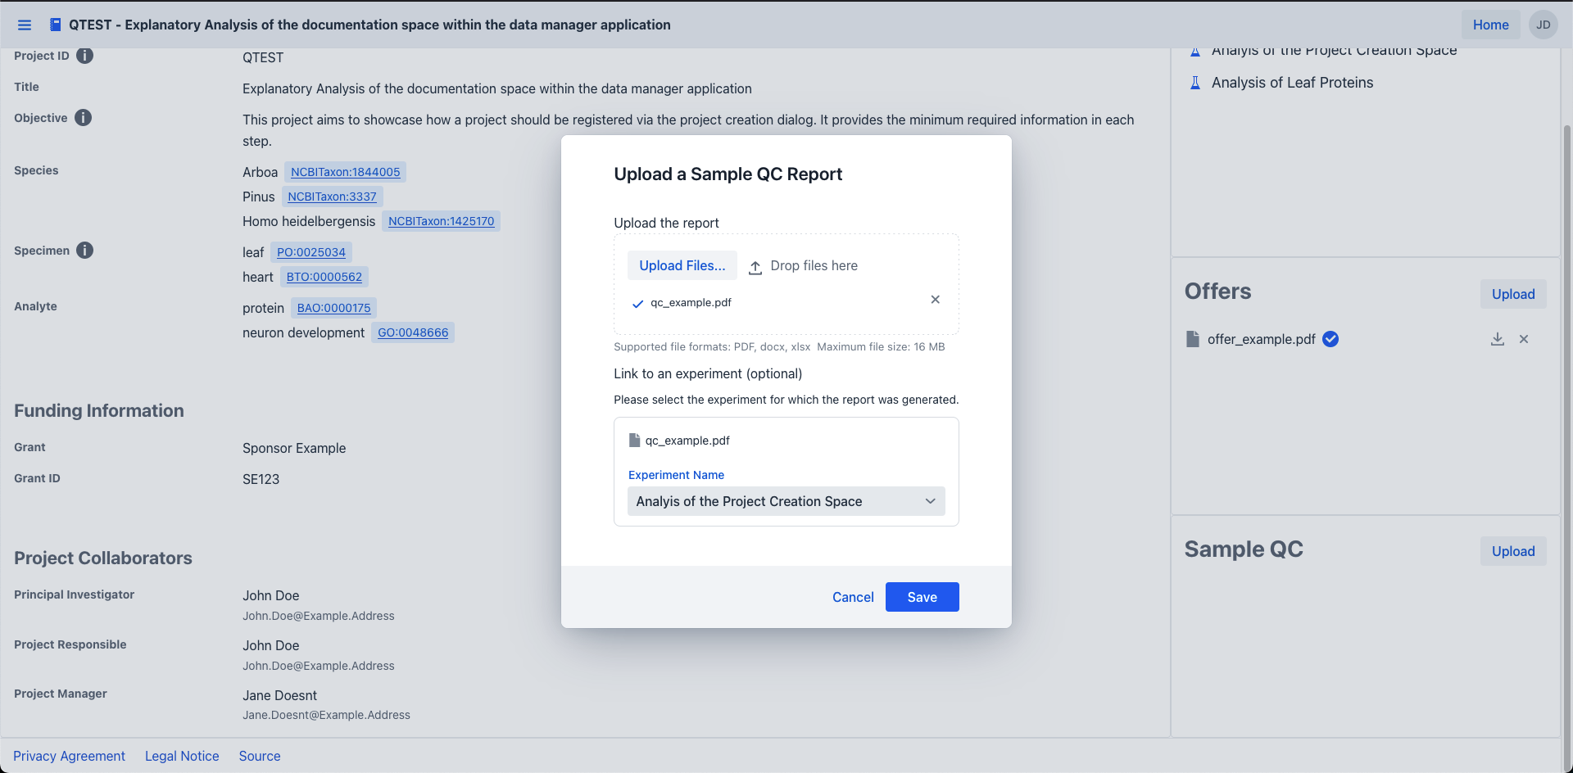Click the Specimen info icon
The height and width of the screenshot is (773, 1573).
click(x=84, y=251)
